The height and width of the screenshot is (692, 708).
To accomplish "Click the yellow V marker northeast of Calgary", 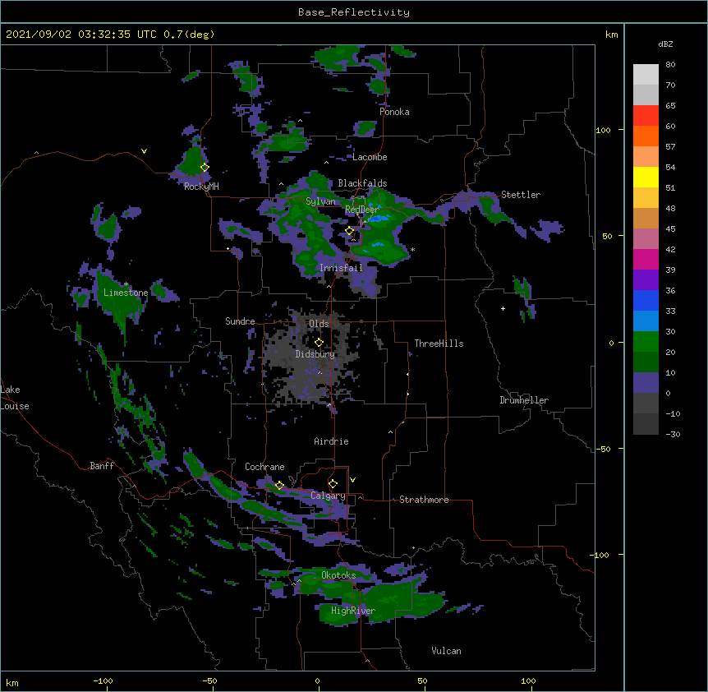I will [352, 480].
